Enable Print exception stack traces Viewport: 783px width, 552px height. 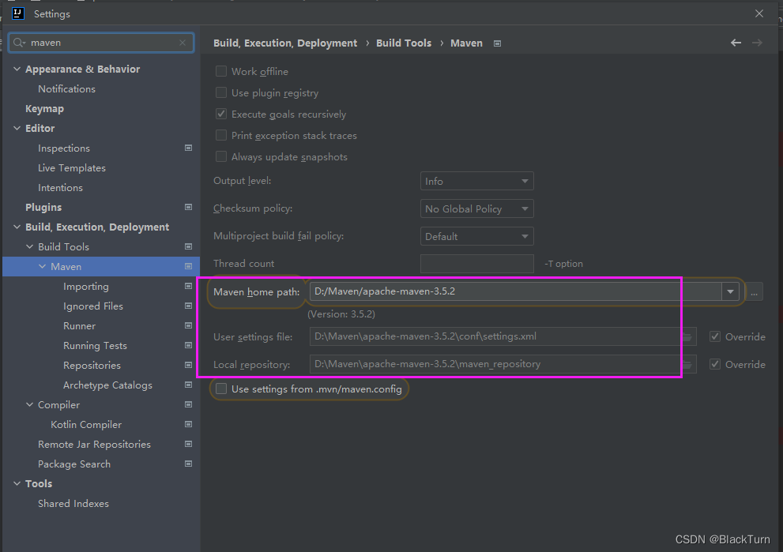click(x=220, y=135)
